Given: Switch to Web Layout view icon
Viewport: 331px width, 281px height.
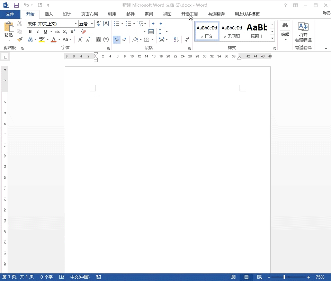Looking at the screenshot, I should pos(259,277).
